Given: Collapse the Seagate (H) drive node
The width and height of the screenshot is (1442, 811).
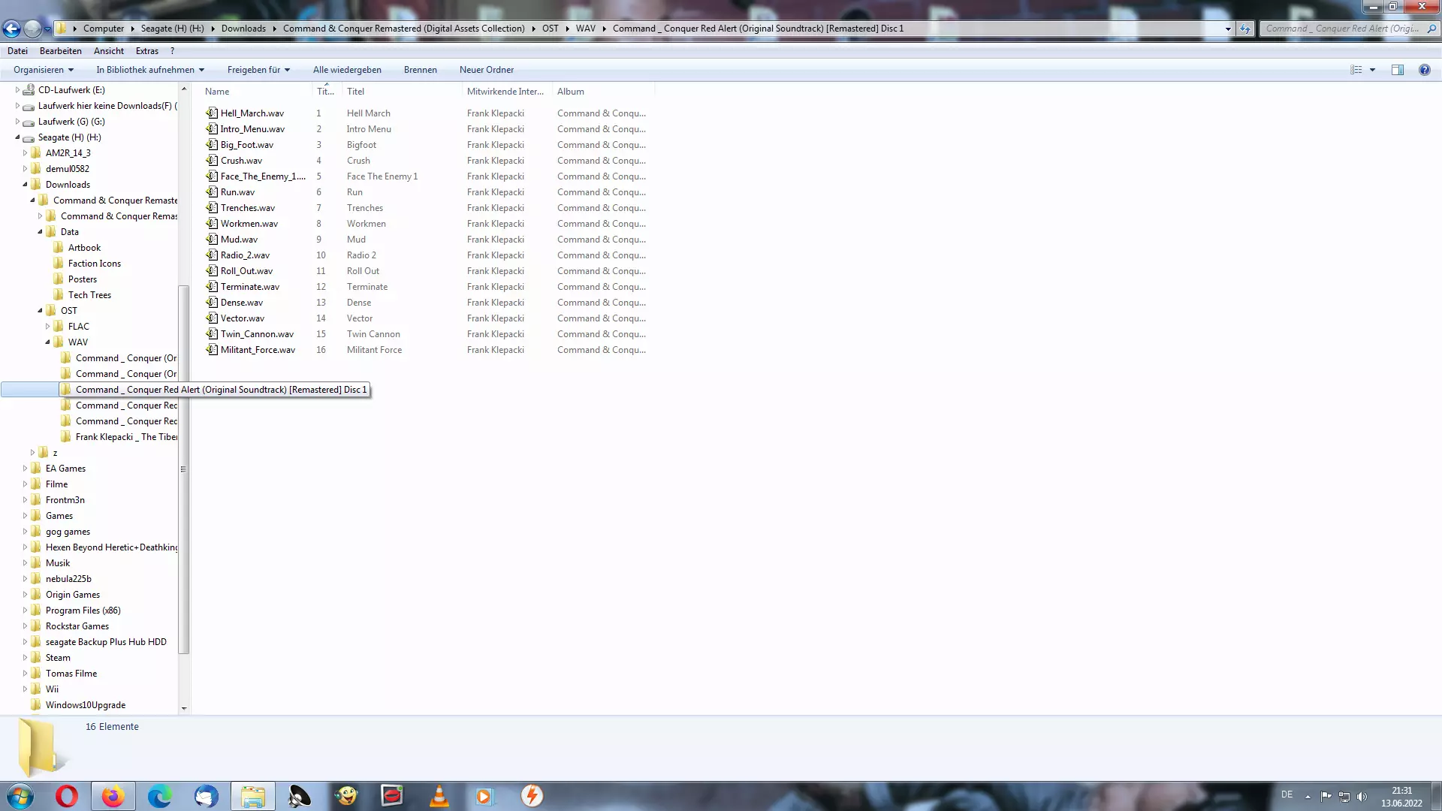Looking at the screenshot, I should tap(17, 137).
